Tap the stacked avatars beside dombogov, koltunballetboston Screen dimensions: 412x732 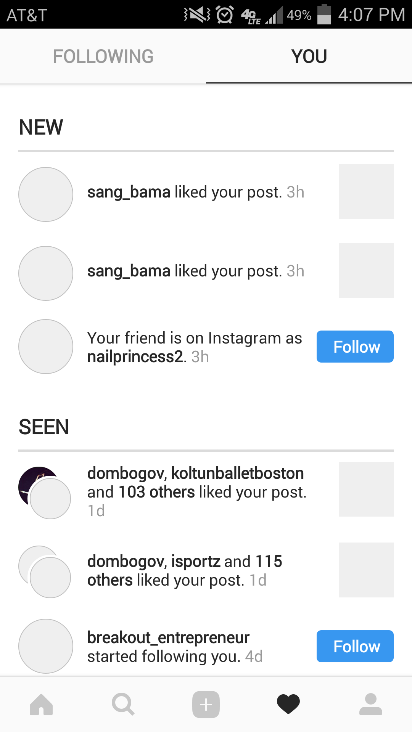click(45, 492)
